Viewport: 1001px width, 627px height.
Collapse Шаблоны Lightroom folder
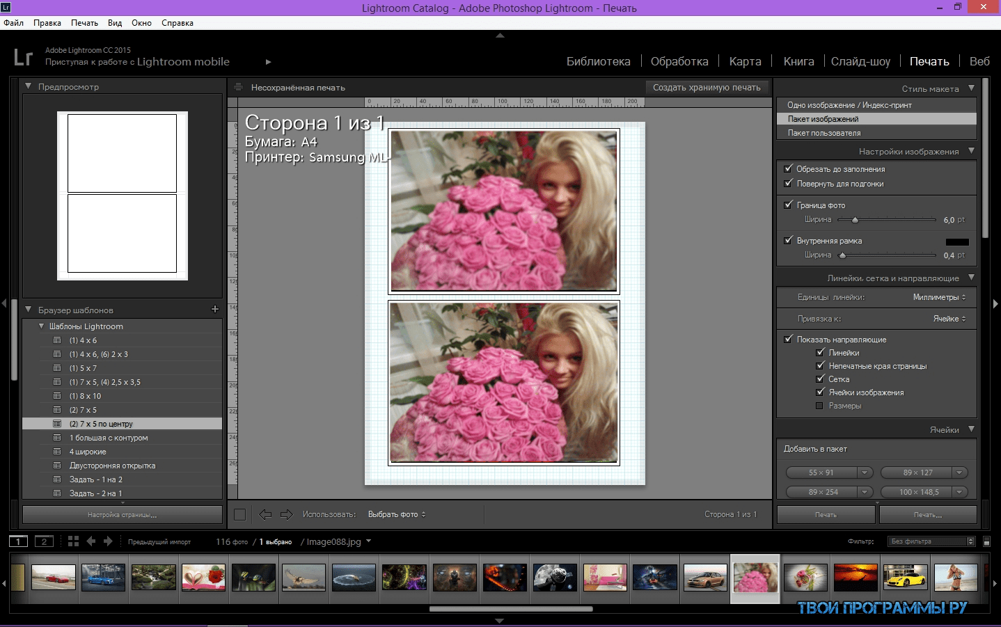41,326
